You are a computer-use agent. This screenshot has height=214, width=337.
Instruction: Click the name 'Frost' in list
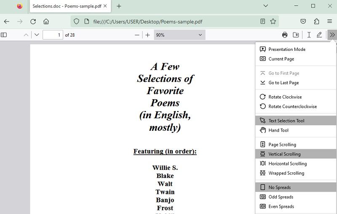point(165,208)
